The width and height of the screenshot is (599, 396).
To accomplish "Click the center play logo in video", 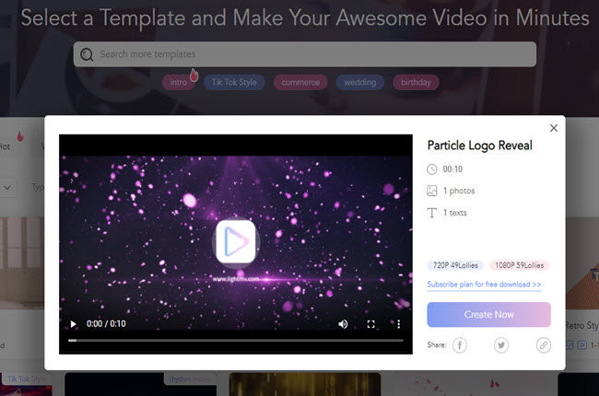I will (236, 241).
